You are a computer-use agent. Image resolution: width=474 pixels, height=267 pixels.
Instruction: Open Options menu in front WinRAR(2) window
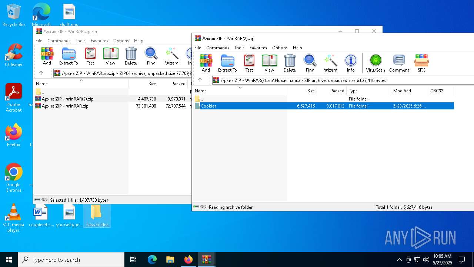click(280, 48)
